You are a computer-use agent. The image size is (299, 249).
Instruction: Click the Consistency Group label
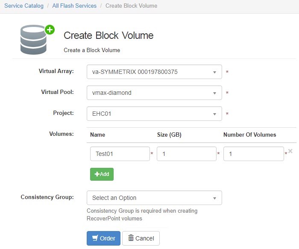[47, 197]
